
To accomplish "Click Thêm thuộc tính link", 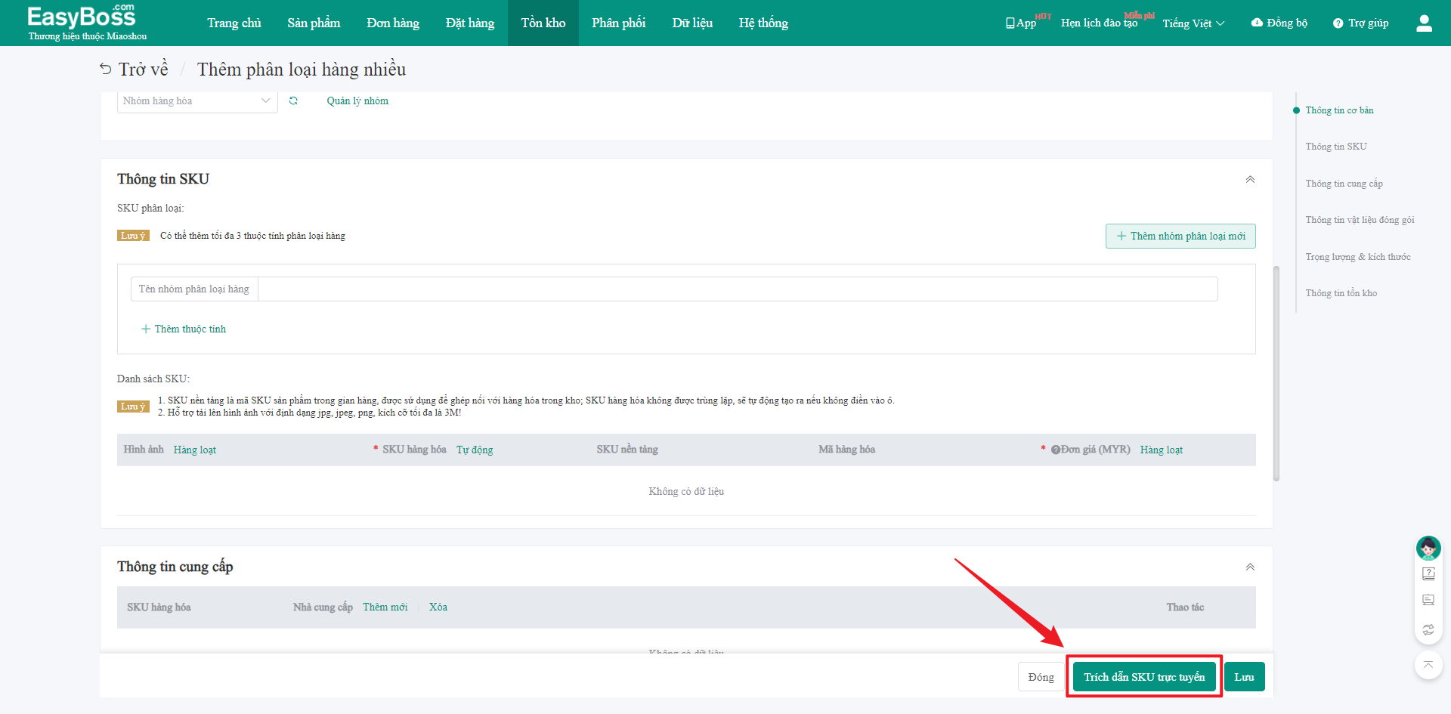I will coord(184,329).
